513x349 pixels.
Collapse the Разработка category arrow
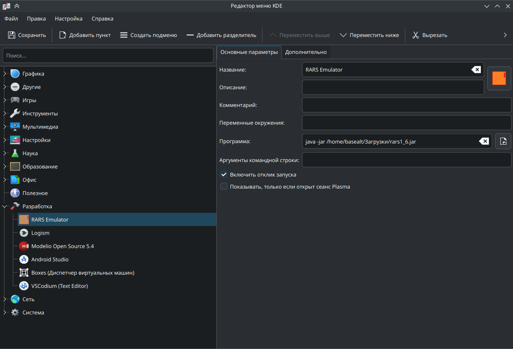5,206
